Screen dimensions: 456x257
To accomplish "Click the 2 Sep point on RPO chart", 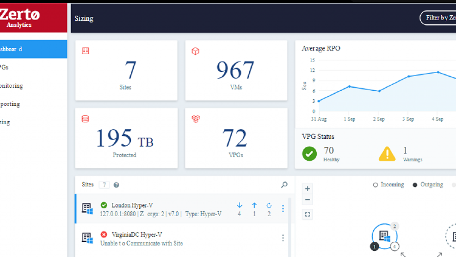I will point(379,91).
